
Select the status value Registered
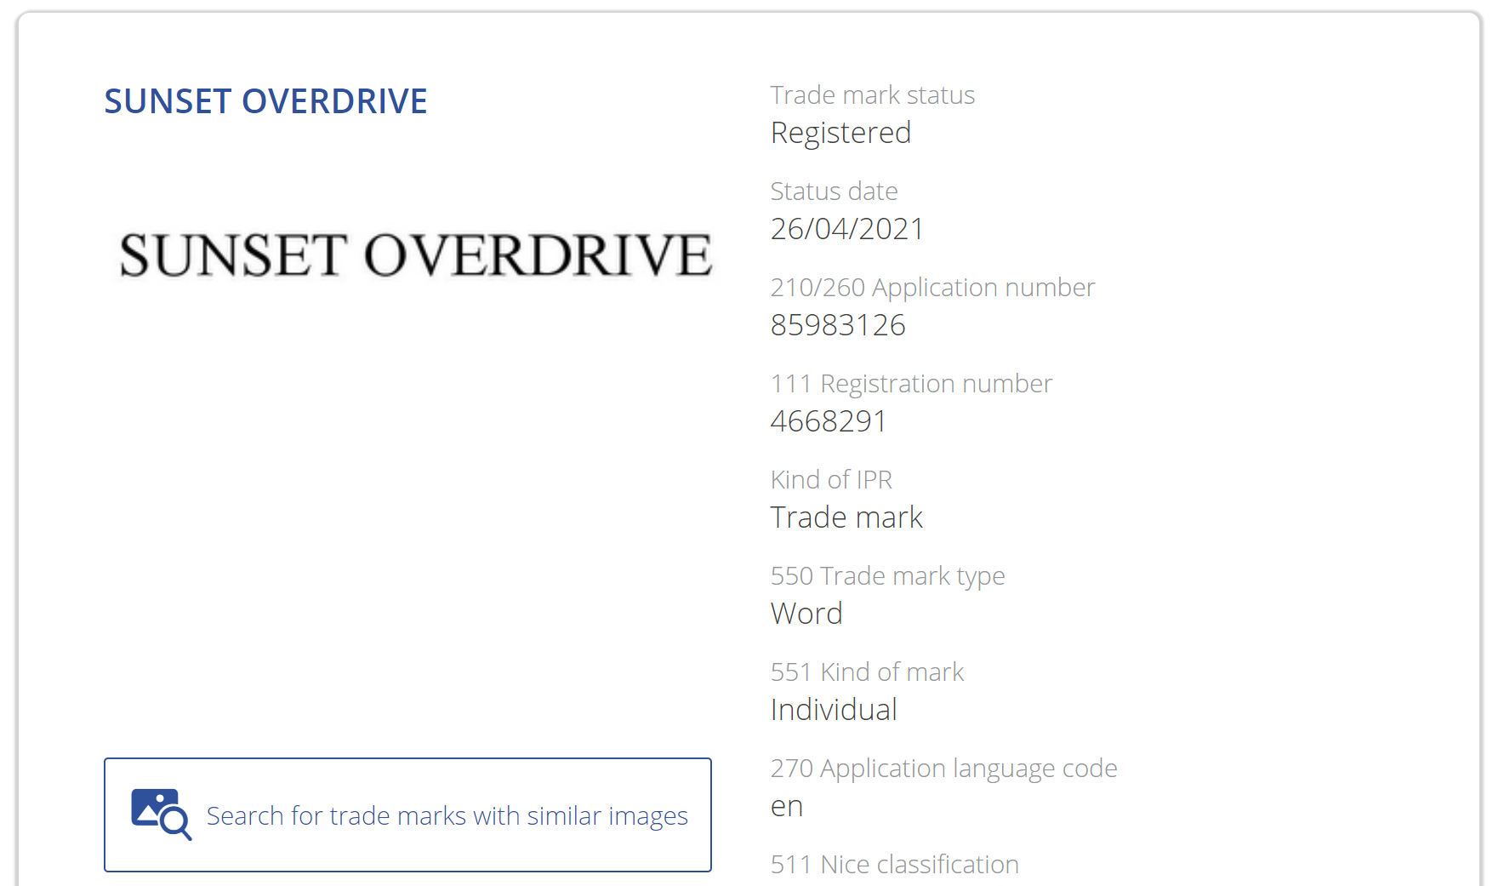(x=840, y=134)
